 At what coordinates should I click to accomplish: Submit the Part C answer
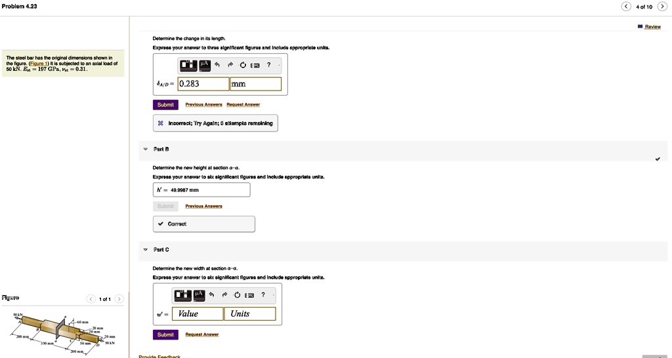click(165, 334)
